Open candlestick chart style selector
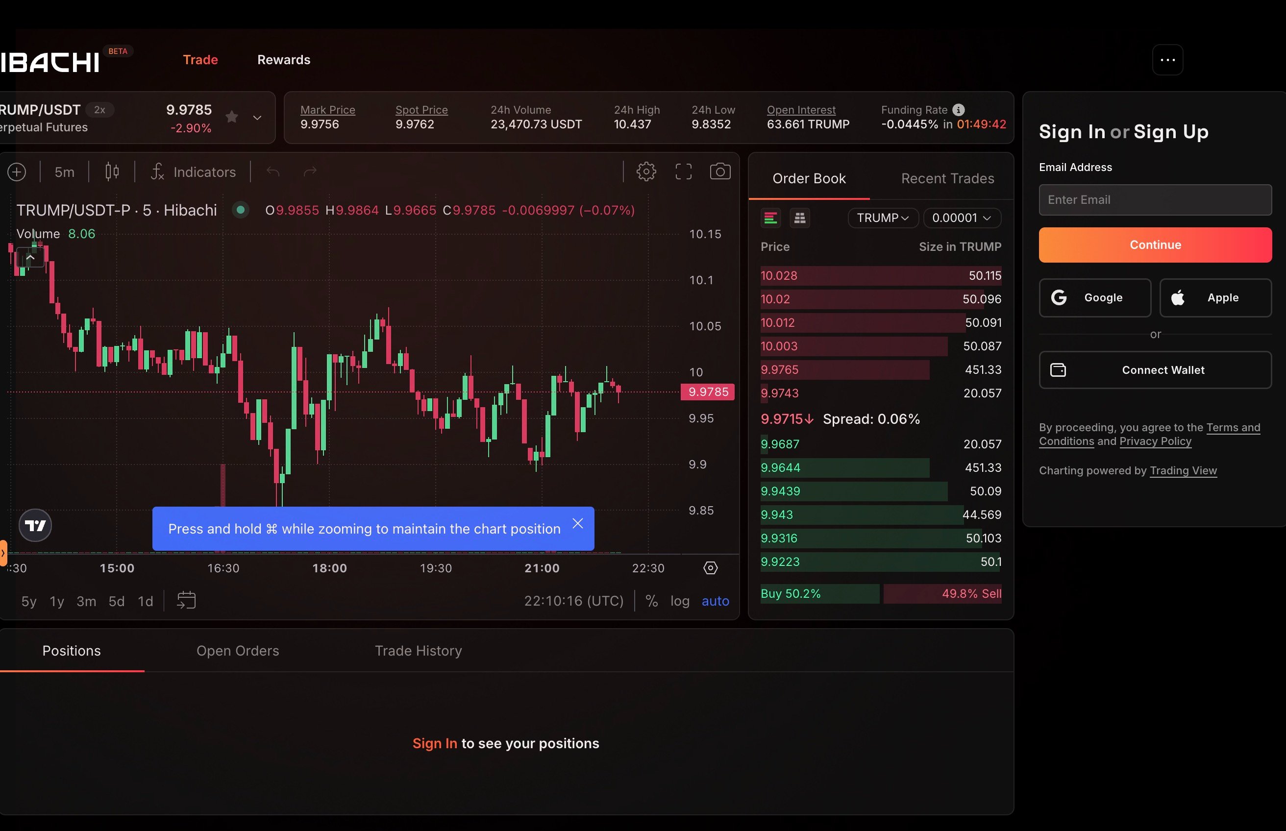The height and width of the screenshot is (831, 1286). click(112, 171)
